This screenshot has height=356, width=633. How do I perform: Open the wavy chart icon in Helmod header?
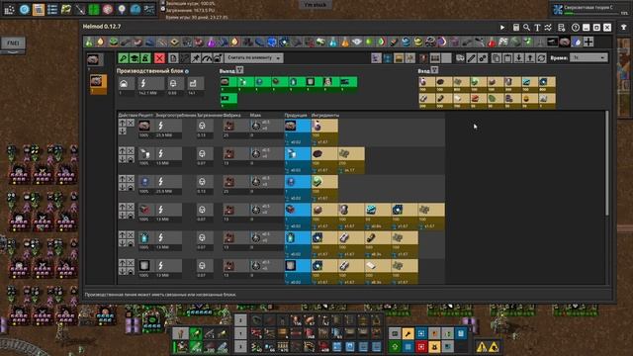point(548,28)
